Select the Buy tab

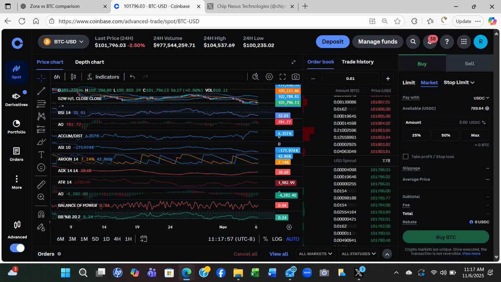point(422,64)
